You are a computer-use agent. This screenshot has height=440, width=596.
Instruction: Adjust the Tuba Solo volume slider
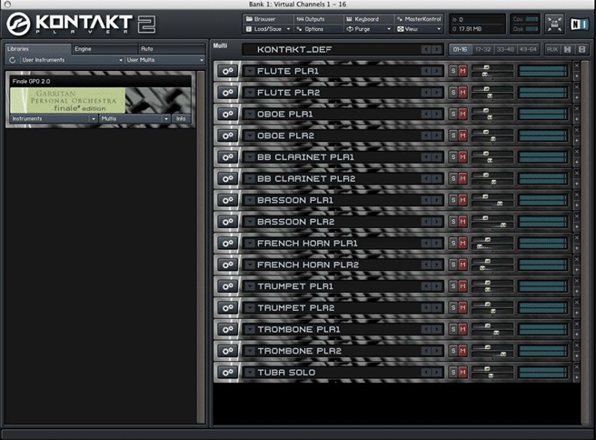point(492,369)
